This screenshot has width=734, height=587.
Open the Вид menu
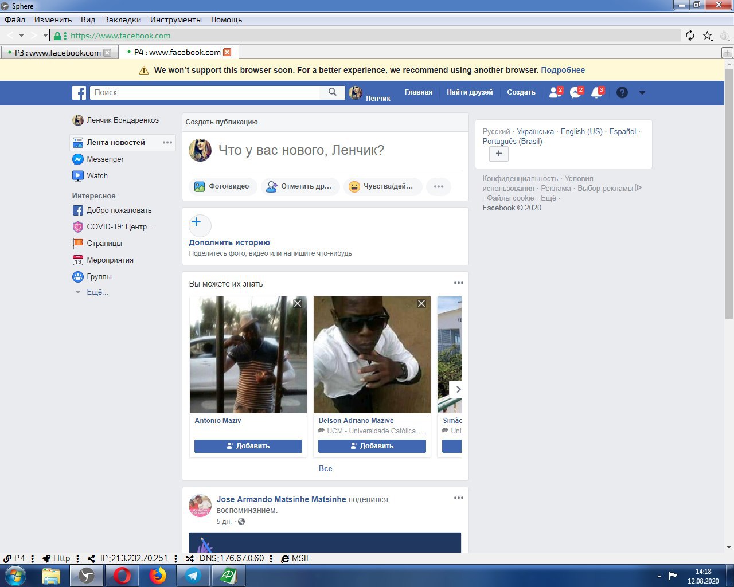(x=88, y=19)
